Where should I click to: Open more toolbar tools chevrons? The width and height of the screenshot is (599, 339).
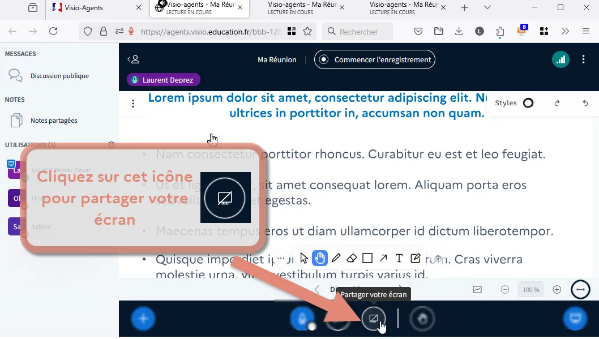click(x=566, y=31)
